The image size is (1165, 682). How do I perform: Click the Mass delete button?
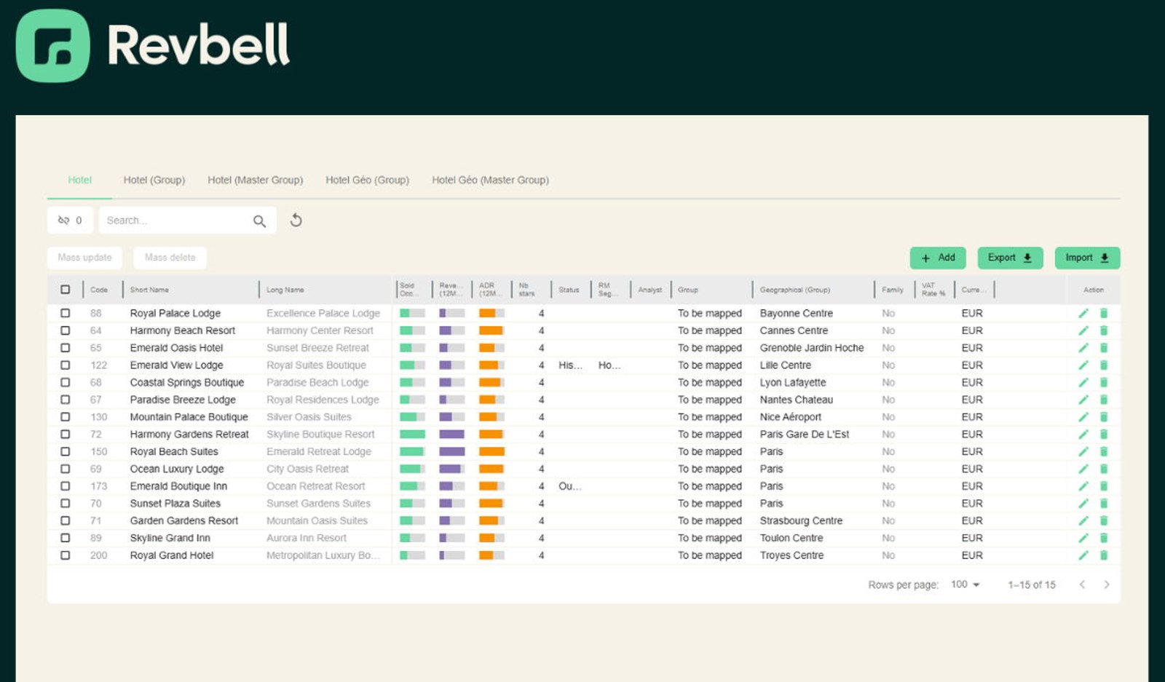pos(170,258)
